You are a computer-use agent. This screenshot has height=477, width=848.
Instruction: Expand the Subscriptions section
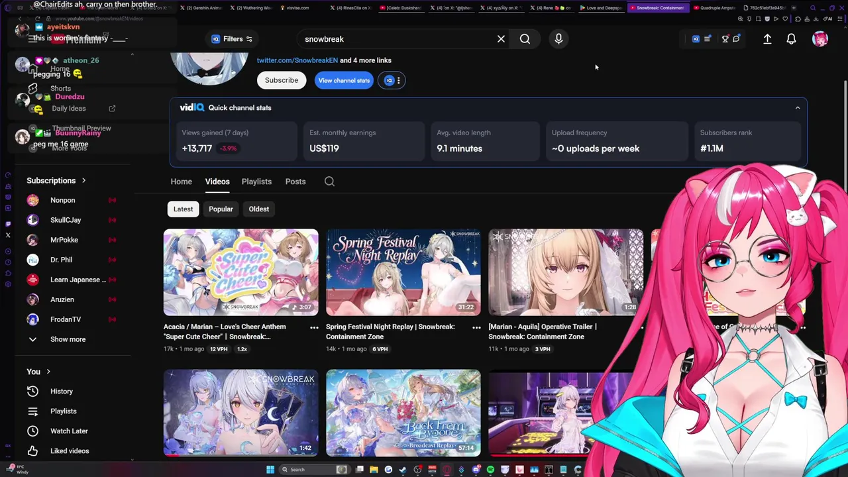[x=56, y=180]
